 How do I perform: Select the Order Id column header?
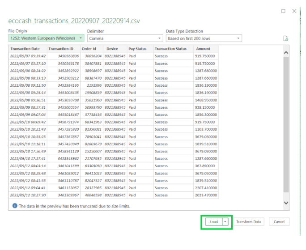click(92, 49)
